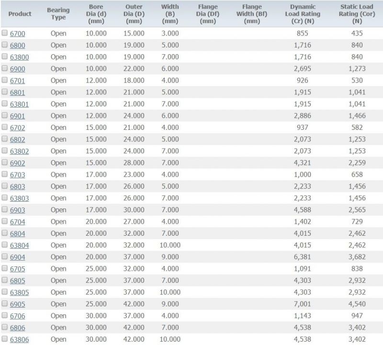The image size is (383, 345).
Task: Open the 6804 product page
Action: click(x=18, y=233)
